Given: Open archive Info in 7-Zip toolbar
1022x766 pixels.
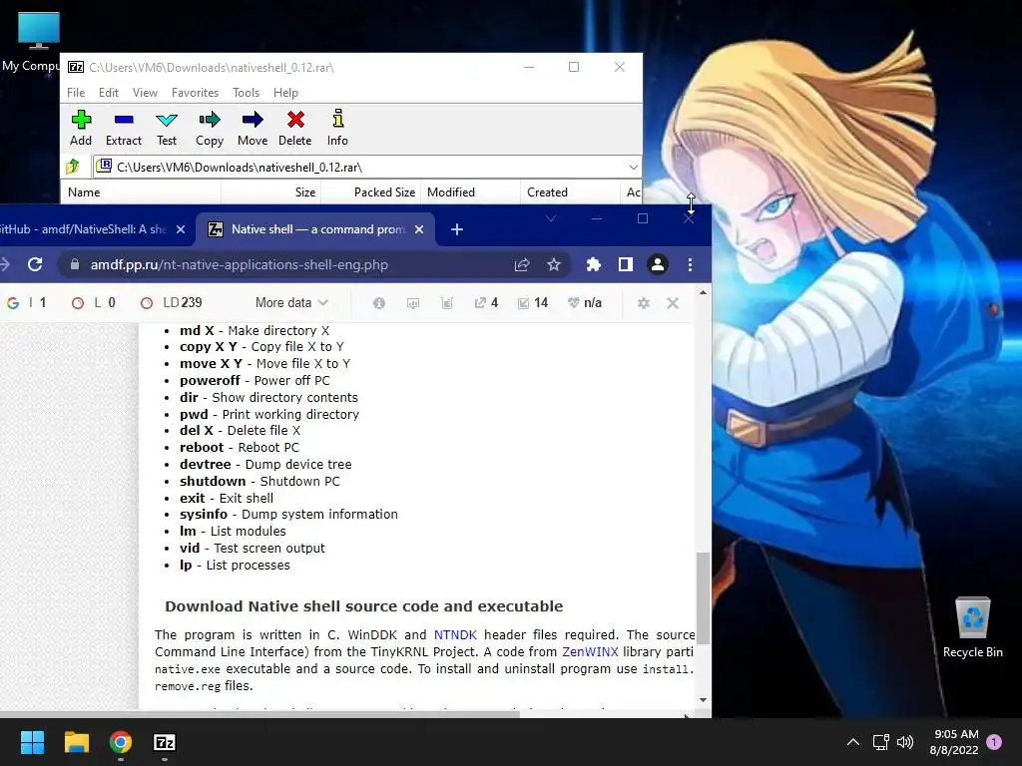Looking at the screenshot, I should pos(337,128).
